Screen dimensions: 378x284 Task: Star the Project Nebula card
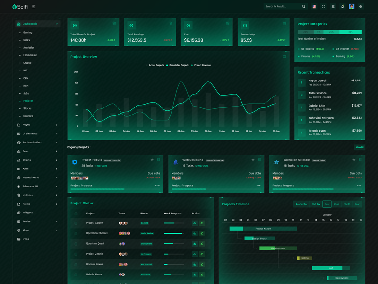point(152,160)
